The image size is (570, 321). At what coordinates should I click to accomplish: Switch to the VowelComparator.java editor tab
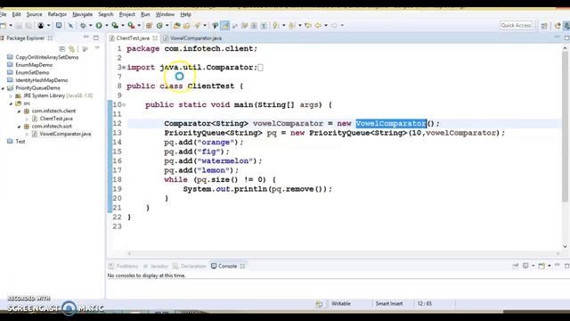point(192,38)
